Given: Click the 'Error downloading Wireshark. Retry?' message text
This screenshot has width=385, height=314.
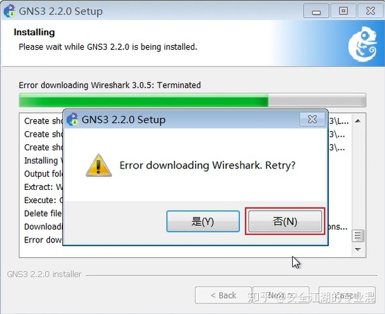Looking at the screenshot, I should tap(207, 166).
